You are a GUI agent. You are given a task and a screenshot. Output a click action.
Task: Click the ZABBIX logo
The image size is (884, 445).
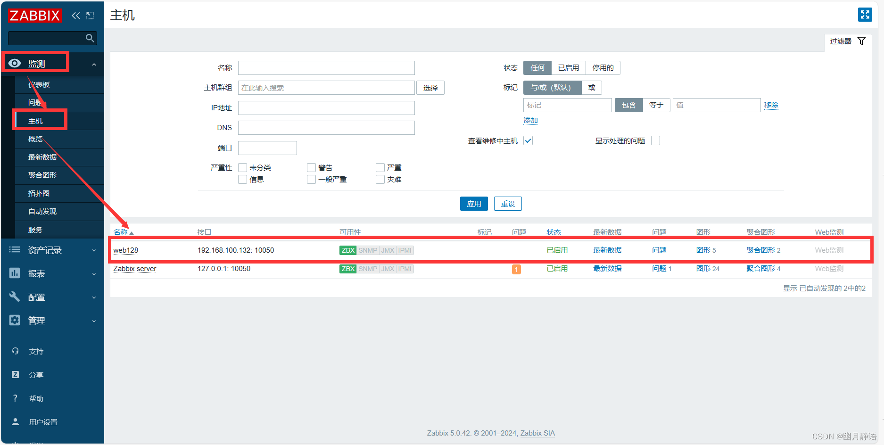(x=34, y=16)
